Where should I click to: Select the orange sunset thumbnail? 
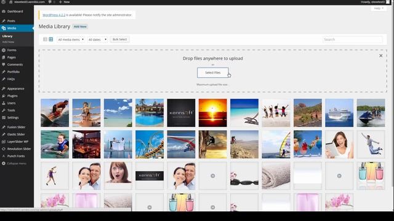click(x=212, y=113)
